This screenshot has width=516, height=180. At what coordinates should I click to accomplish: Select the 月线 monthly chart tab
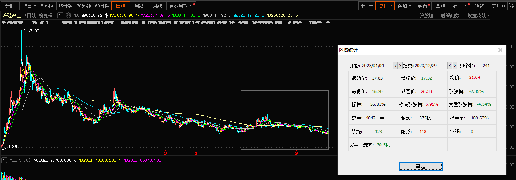pyautogui.click(x=157, y=6)
